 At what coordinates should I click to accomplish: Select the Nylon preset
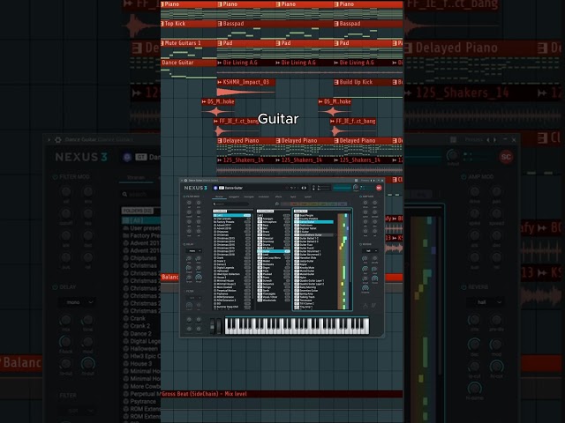(314, 278)
